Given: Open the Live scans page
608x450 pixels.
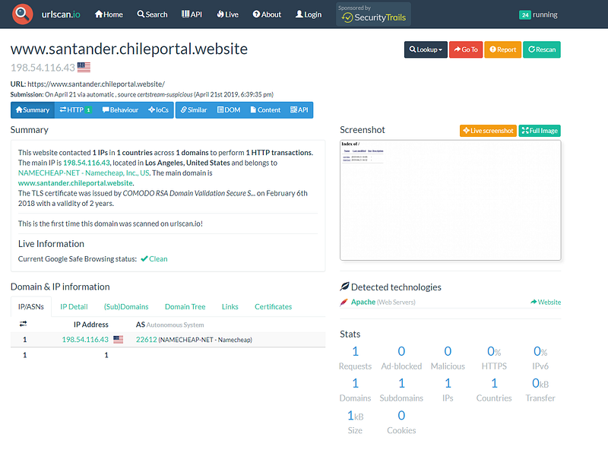Looking at the screenshot, I should pyautogui.click(x=227, y=14).
